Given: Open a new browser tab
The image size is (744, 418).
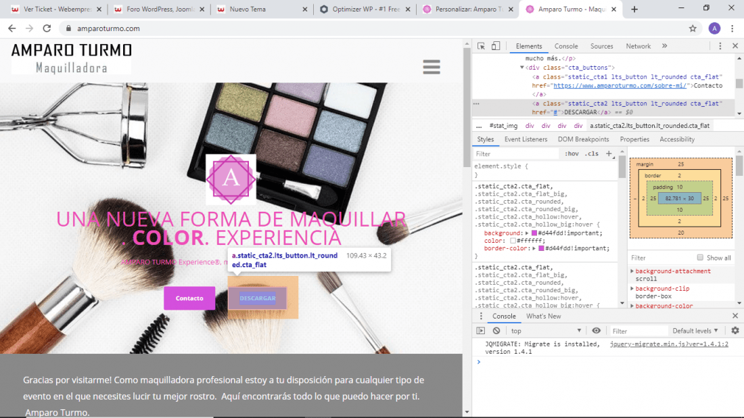Looking at the screenshot, I should point(634,9).
